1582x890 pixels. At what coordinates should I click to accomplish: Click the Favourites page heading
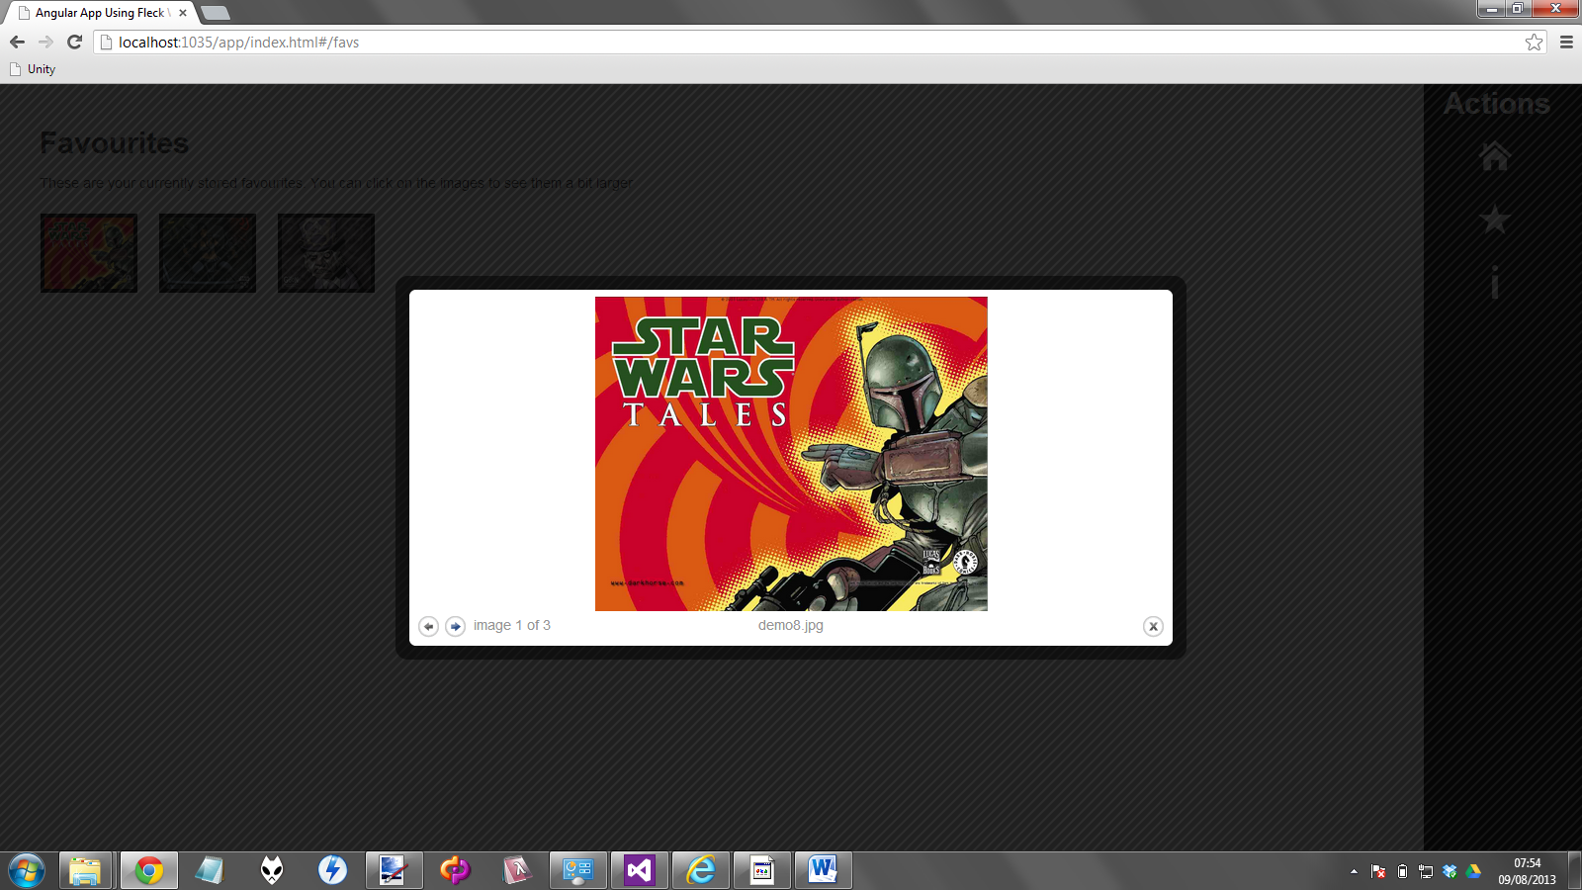tap(115, 143)
